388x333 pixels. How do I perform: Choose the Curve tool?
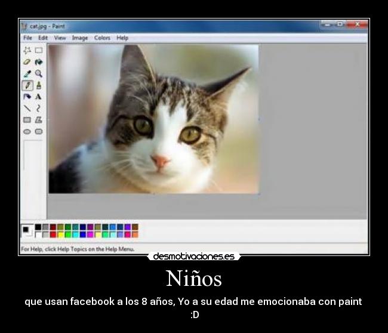38,108
